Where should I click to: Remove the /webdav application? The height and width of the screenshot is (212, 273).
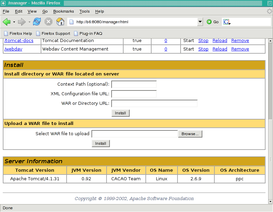pos(240,49)
